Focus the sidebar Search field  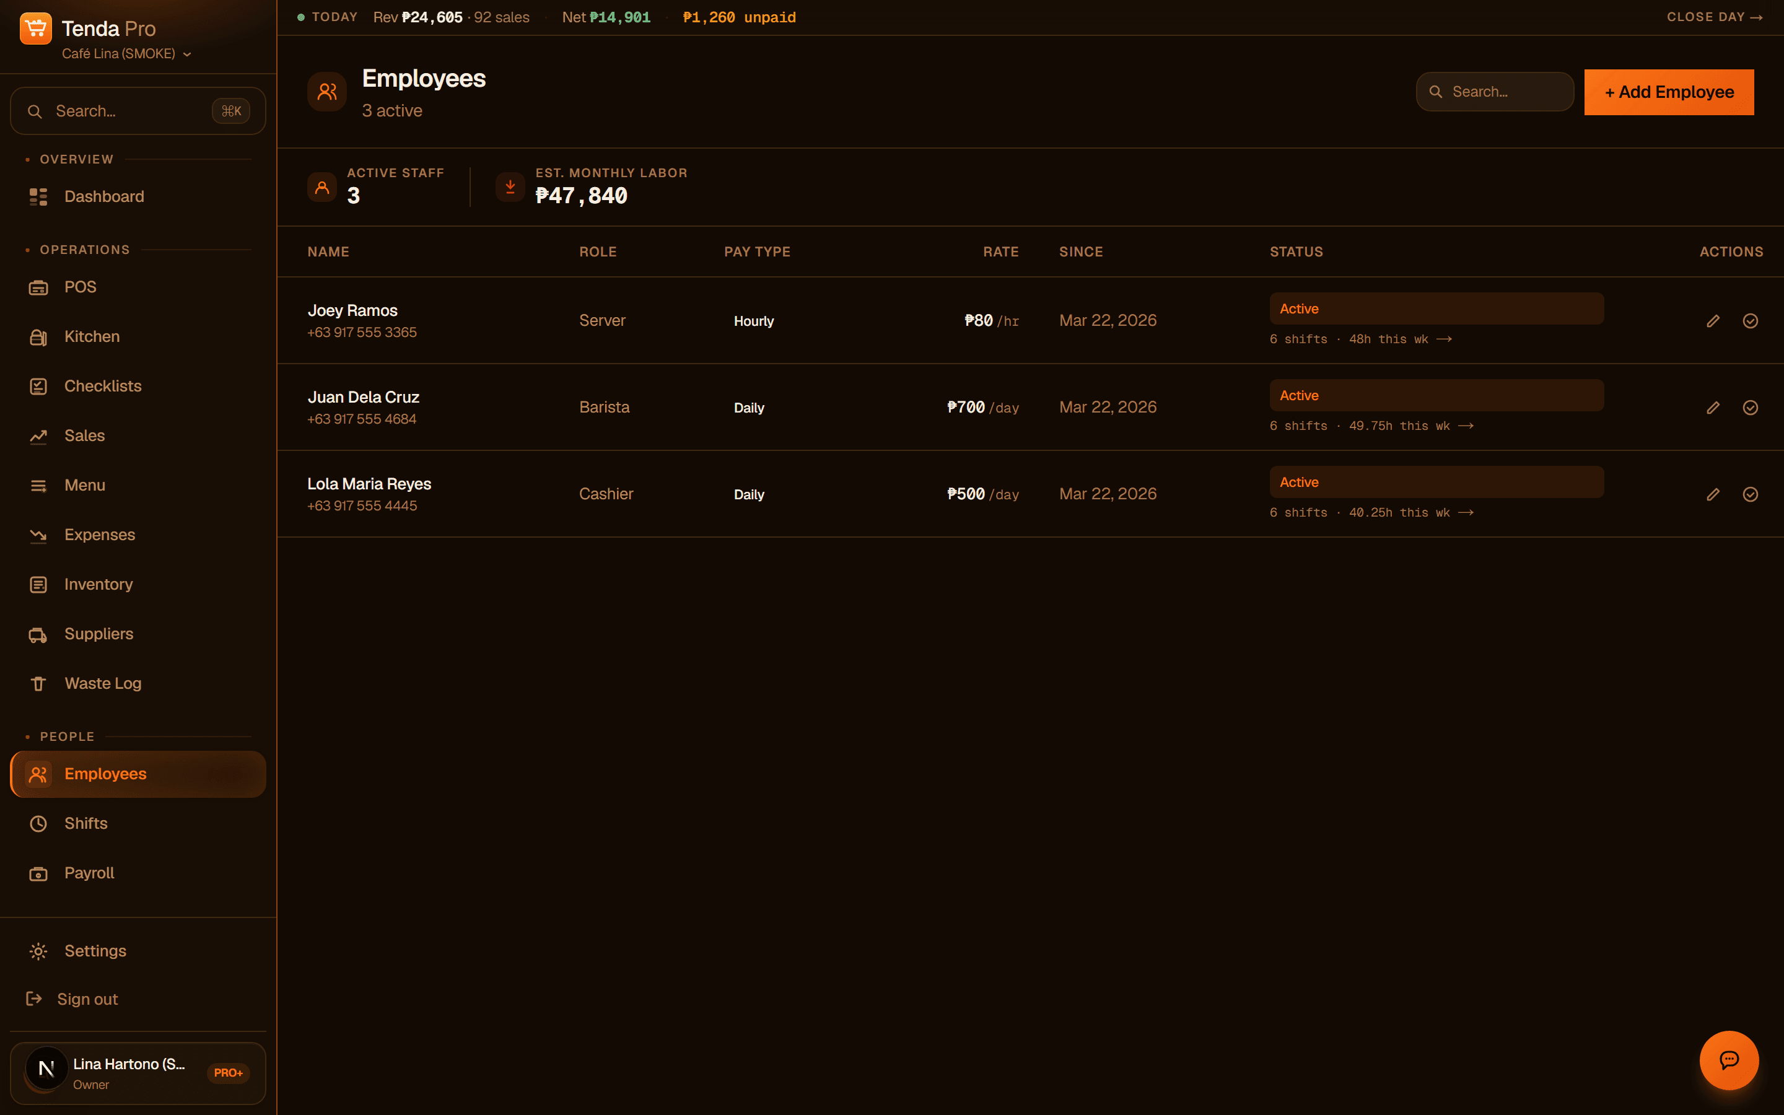point(138,111)
